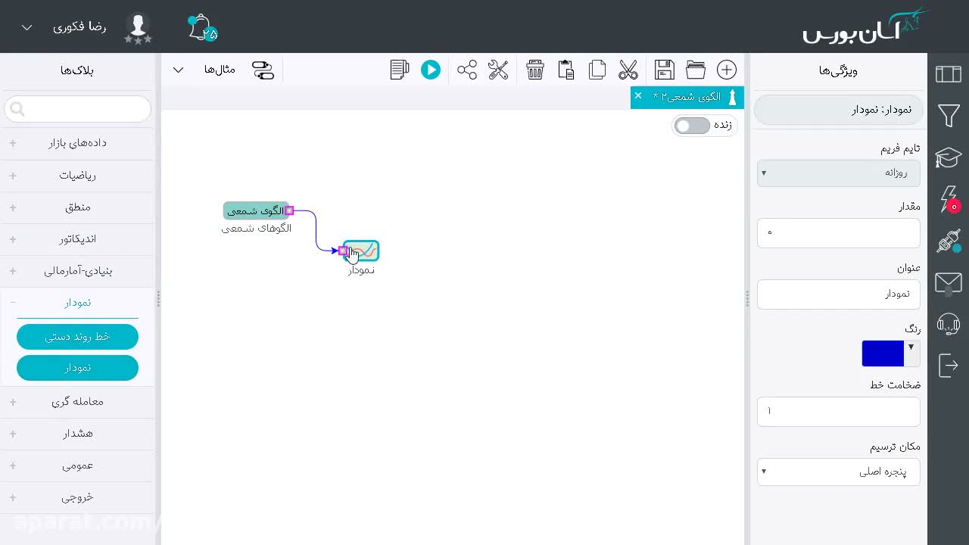The width and height of the screenshot is (969, 545).
Task: Open the share icon in toolbar
Action: click(467, 70)
